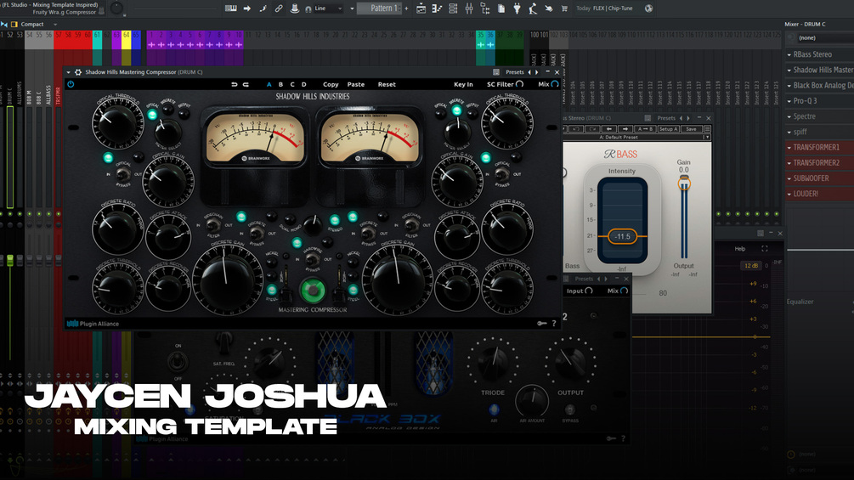Expand the Pro-Q 3 slot menu
854x480 pixels.
[x=789, y=101]
